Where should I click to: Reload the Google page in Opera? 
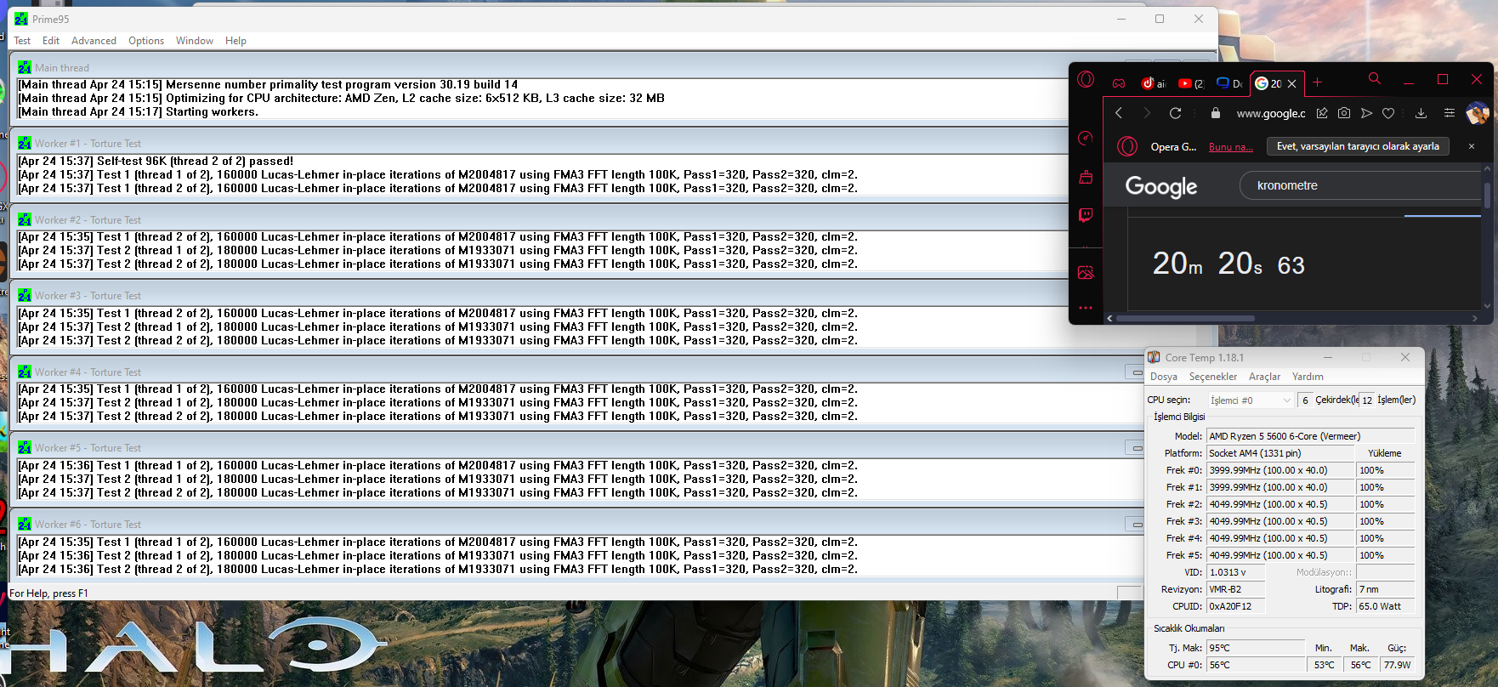coord(1176,113)
